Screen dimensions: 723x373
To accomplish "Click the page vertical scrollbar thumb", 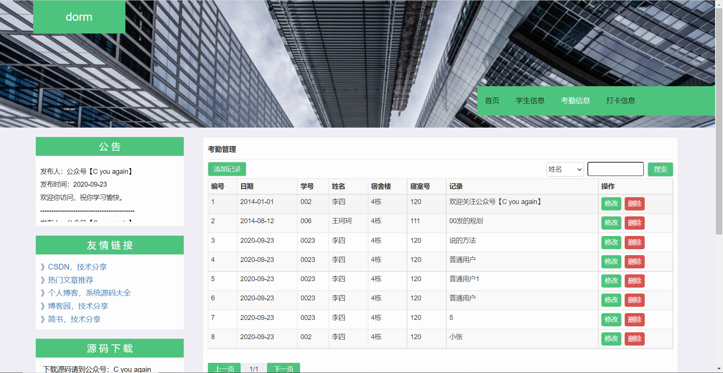I will click(719, 120).
